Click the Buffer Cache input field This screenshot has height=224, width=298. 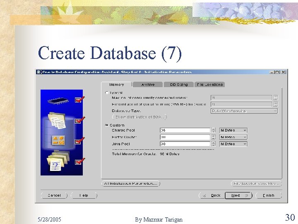[x=185, y=137]
